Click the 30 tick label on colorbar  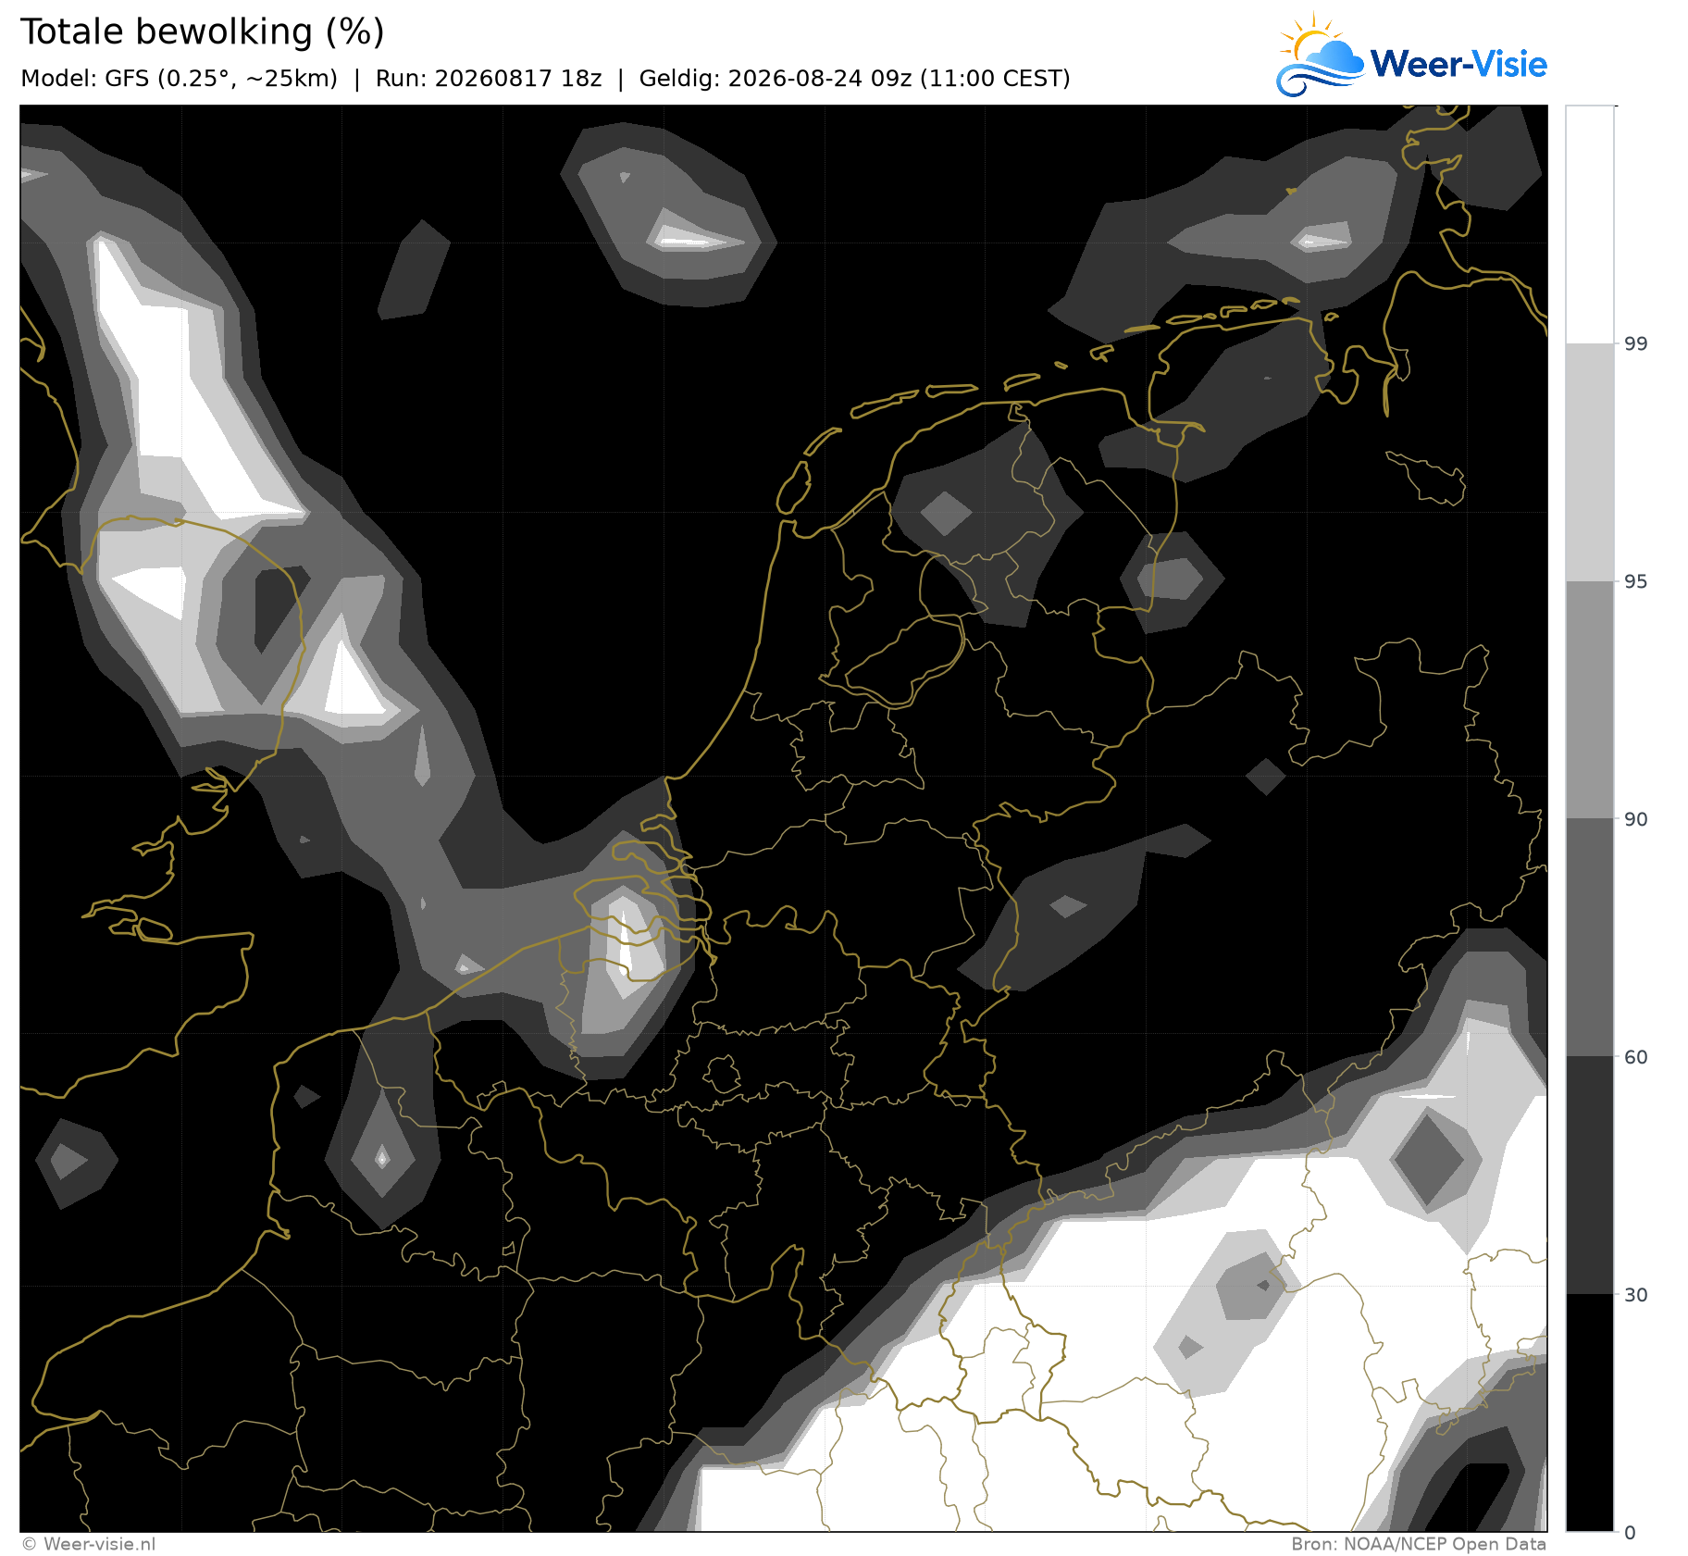(x=1636, y=1295)
